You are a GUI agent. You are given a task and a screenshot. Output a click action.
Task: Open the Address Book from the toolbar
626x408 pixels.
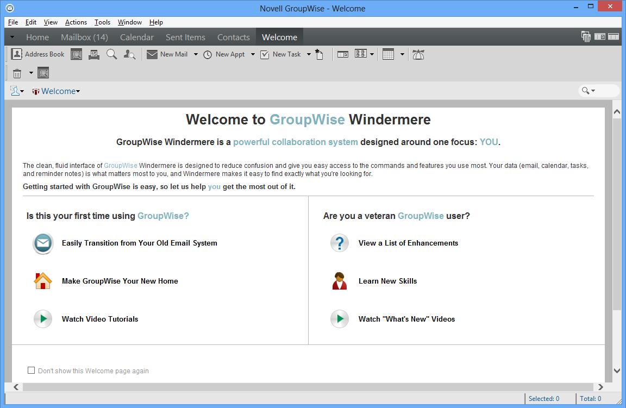tap(38, 54)
